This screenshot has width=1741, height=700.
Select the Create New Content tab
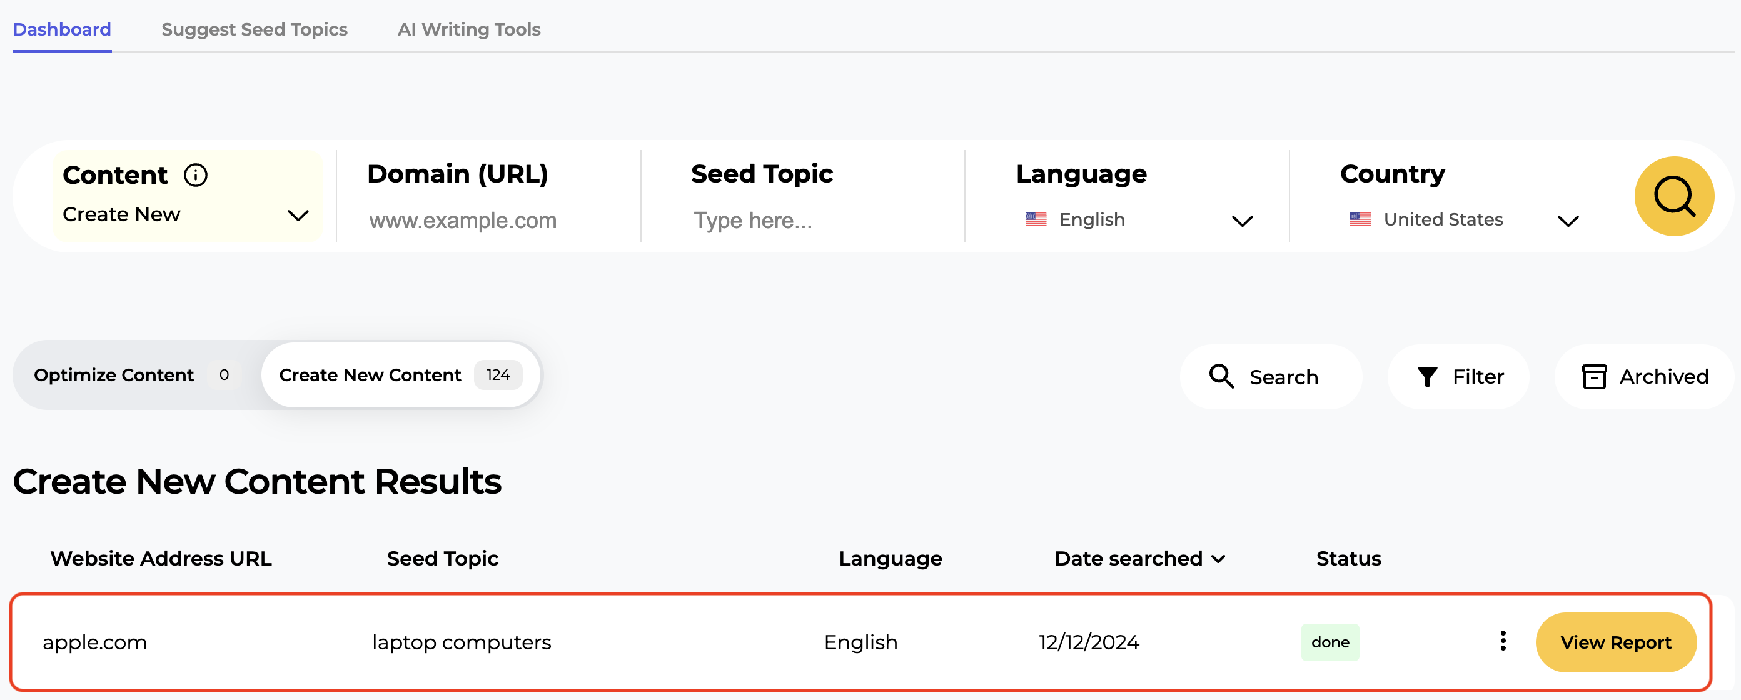coord(401,375)
